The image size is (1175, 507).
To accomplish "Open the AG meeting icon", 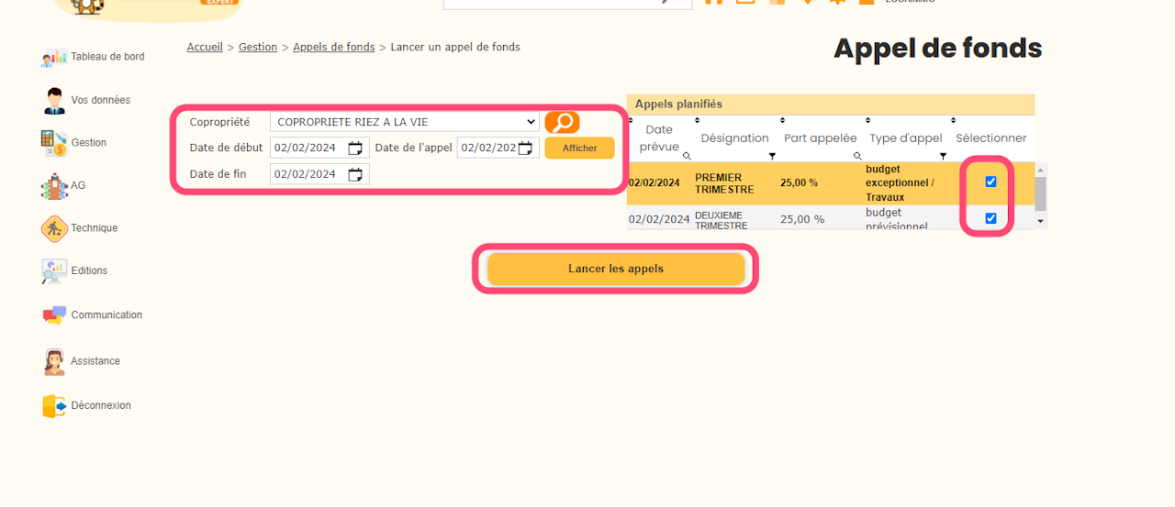I will (x=54, y=185).
